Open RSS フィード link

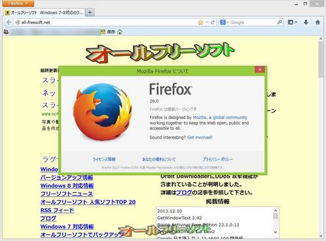coord(57,210)
